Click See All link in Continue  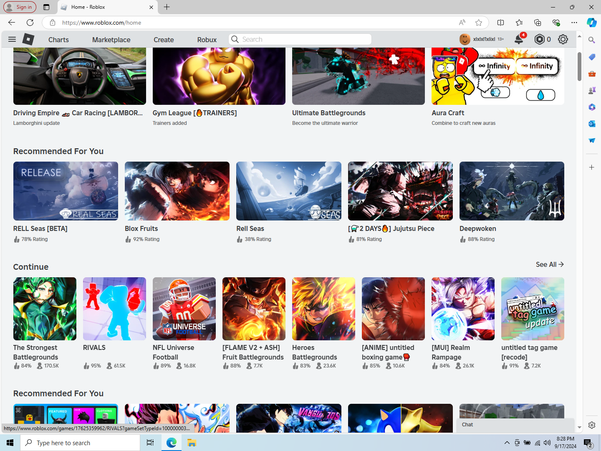pos(550,264)
